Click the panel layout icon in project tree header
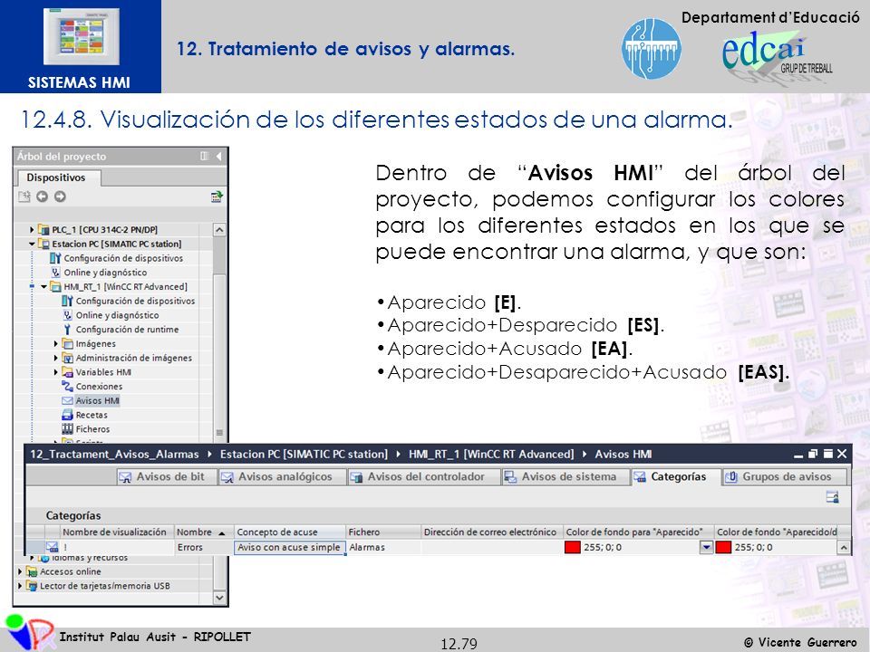Screen dimensions: 870x652 pyautogui.click(x=205, y=157)
